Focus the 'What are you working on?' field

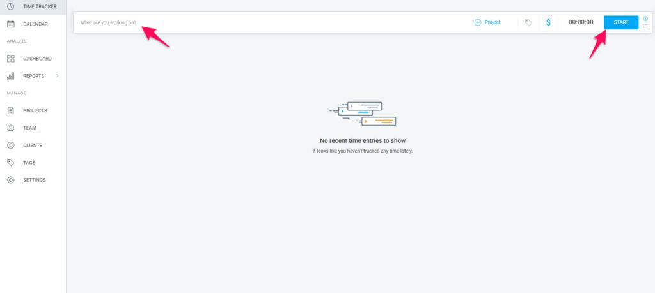click(x=271, y=22)
